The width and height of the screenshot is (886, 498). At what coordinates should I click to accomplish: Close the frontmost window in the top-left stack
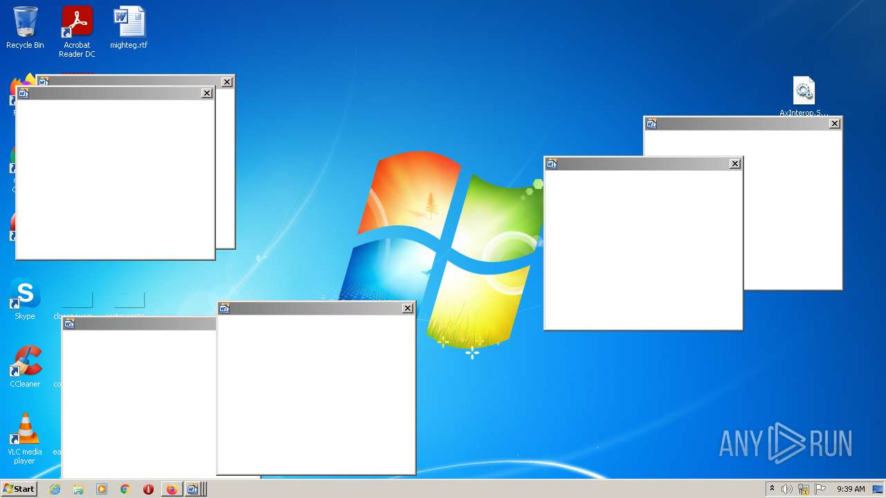(207, 93)
